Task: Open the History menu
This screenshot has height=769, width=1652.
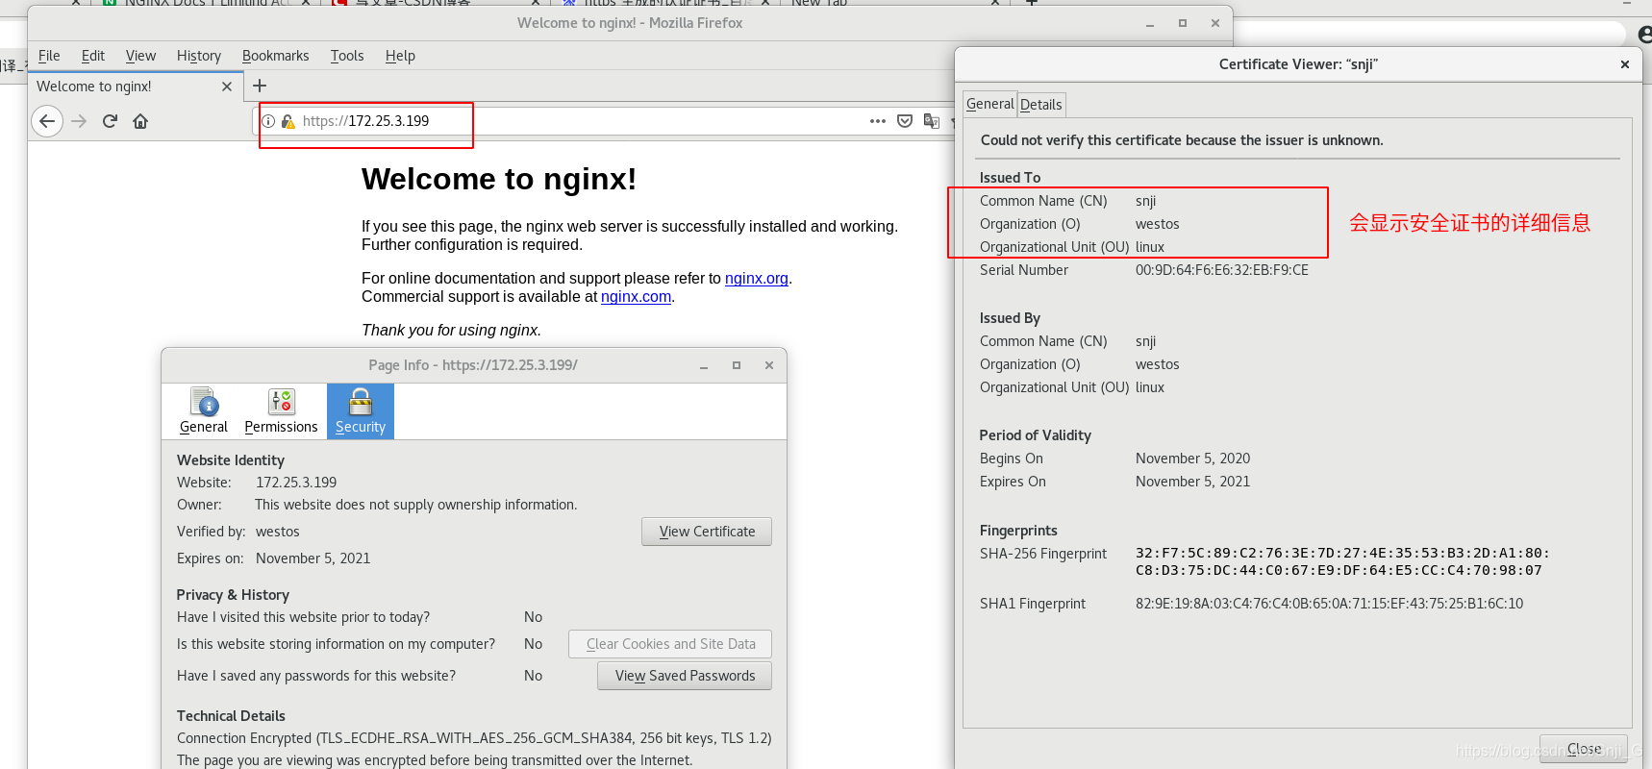Action: click(199, 56)
